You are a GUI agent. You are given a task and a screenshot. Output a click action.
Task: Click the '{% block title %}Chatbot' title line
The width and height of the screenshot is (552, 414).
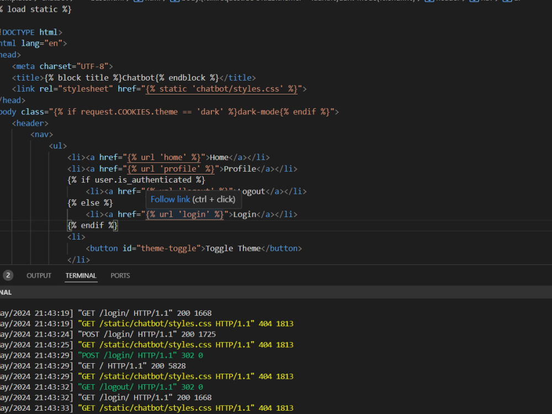[x=134, y=78]
